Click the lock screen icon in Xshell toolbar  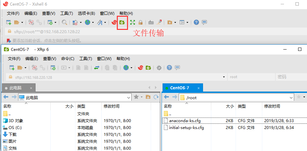pyautogui.click(x=141, y=22)
